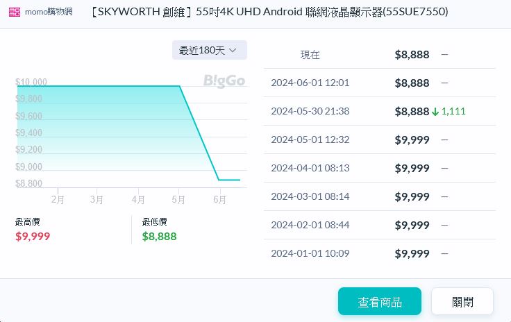Click the 2月 label on chart axis
This screenshot has height=322, width=511.
click(57, 199)
